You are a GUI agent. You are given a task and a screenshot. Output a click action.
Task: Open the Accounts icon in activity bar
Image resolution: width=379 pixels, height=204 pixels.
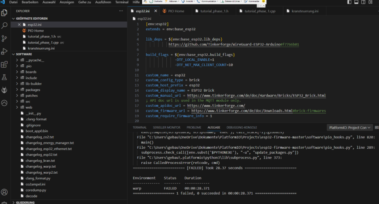pos(5,192)
